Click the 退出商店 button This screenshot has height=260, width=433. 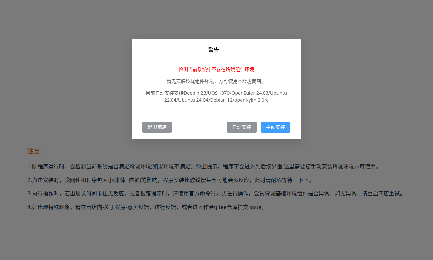(157, 127)
